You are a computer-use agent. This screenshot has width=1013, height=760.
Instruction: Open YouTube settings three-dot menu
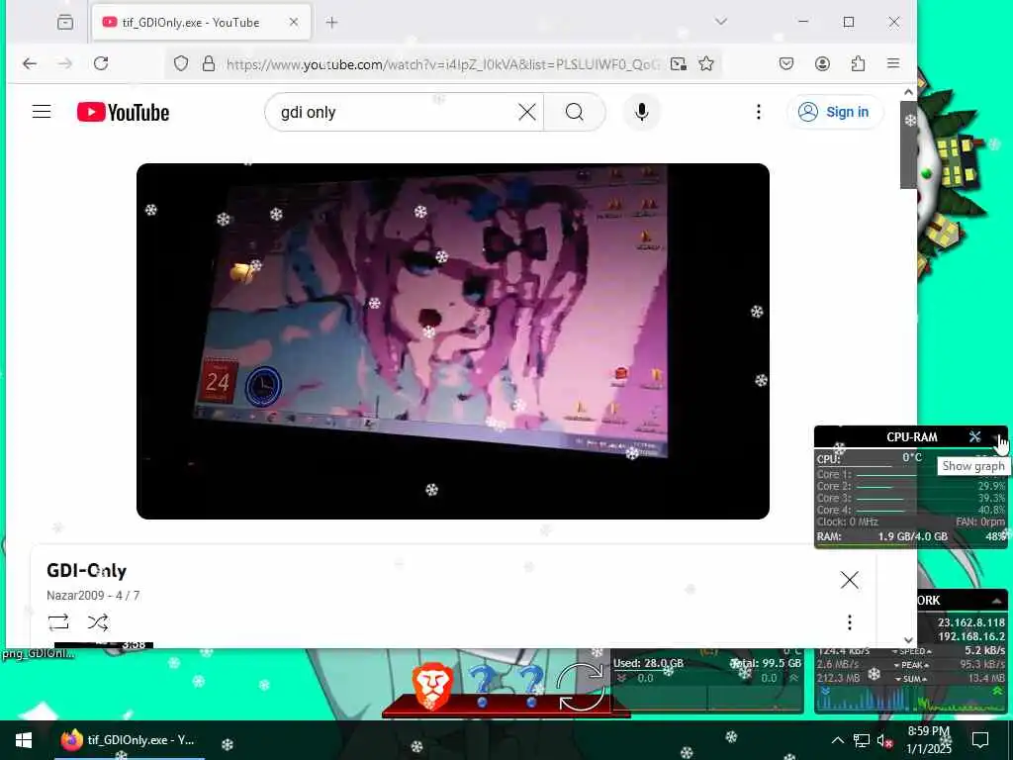pyautogui.click(x=759, y=112)
